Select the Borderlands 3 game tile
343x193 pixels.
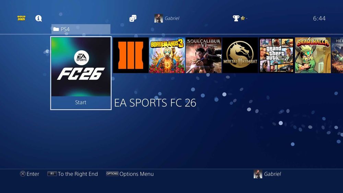point(167,55)
